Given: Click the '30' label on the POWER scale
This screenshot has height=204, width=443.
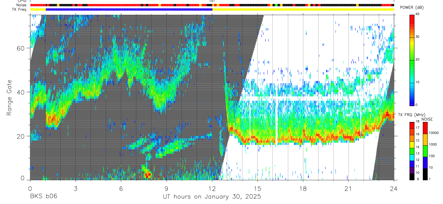Looking at the screenshot, I should (x=418, y=37).
